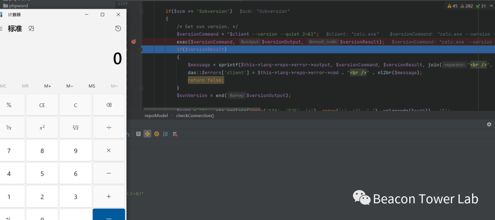Collapse the fold marker at if($versionResult)
495x220 pixels.
141,49
